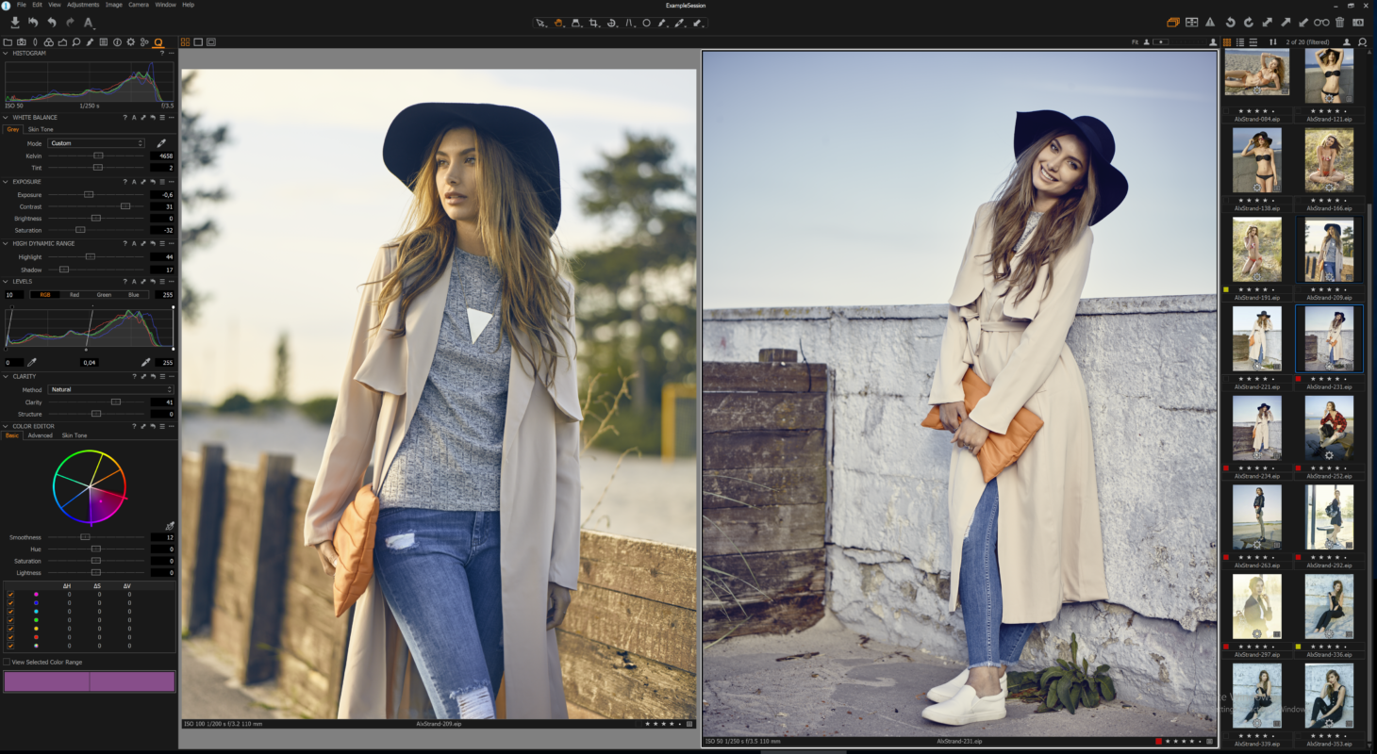The width and height of the screenshot is (1377, 754).
Task: Select the Red channel in the Levels panel
Action: tap(75, 294)
